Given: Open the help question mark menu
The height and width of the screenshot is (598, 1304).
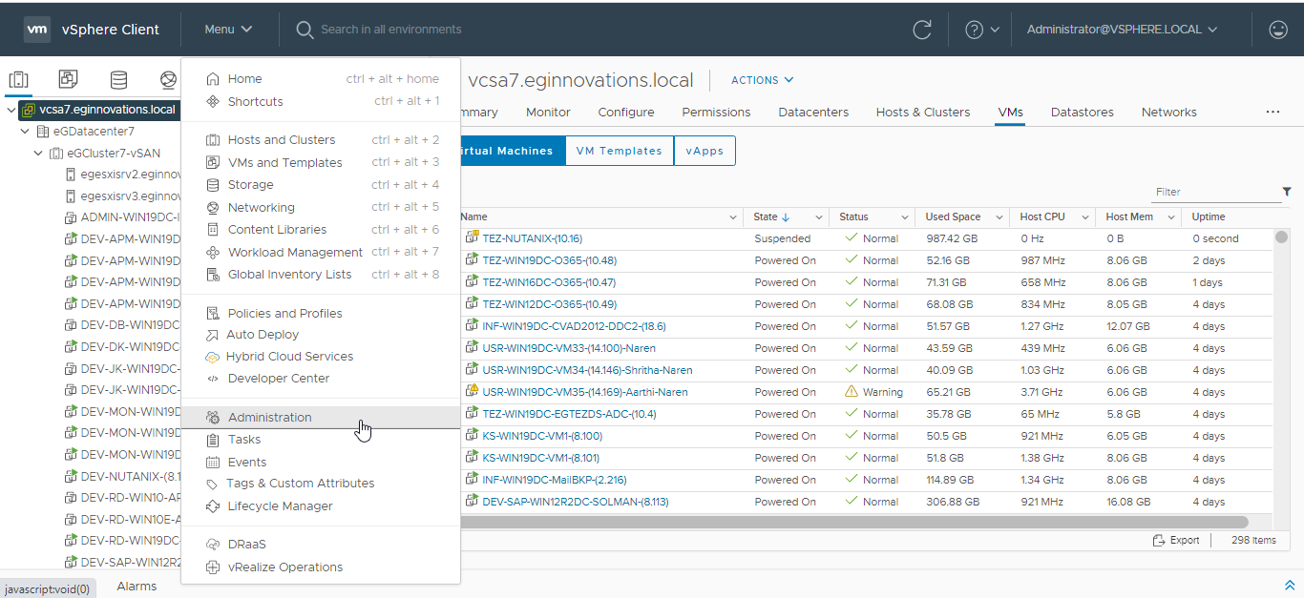Looking at the screenshot, I should tap(982, 30).
